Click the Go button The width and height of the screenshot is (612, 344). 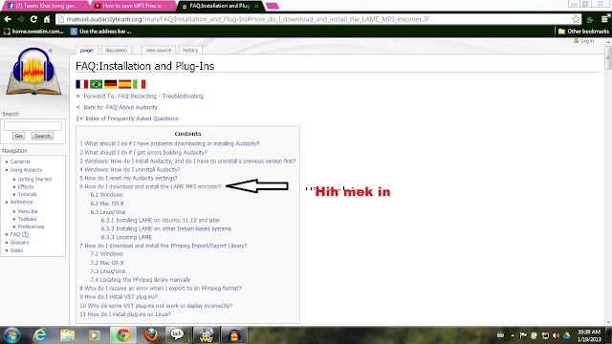tap(18, 136)
